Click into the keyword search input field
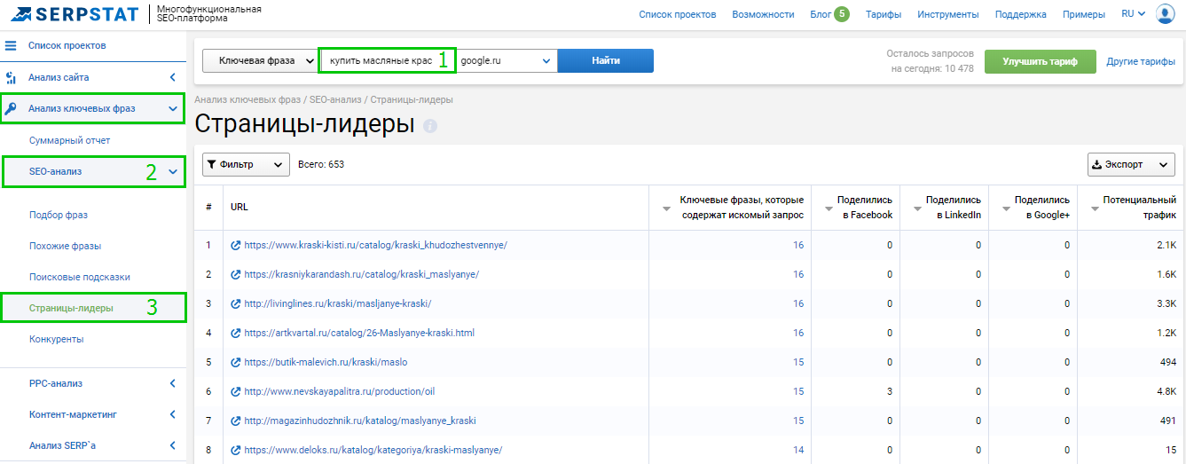Screen dimensions: 1186x464 click(387, 60)
